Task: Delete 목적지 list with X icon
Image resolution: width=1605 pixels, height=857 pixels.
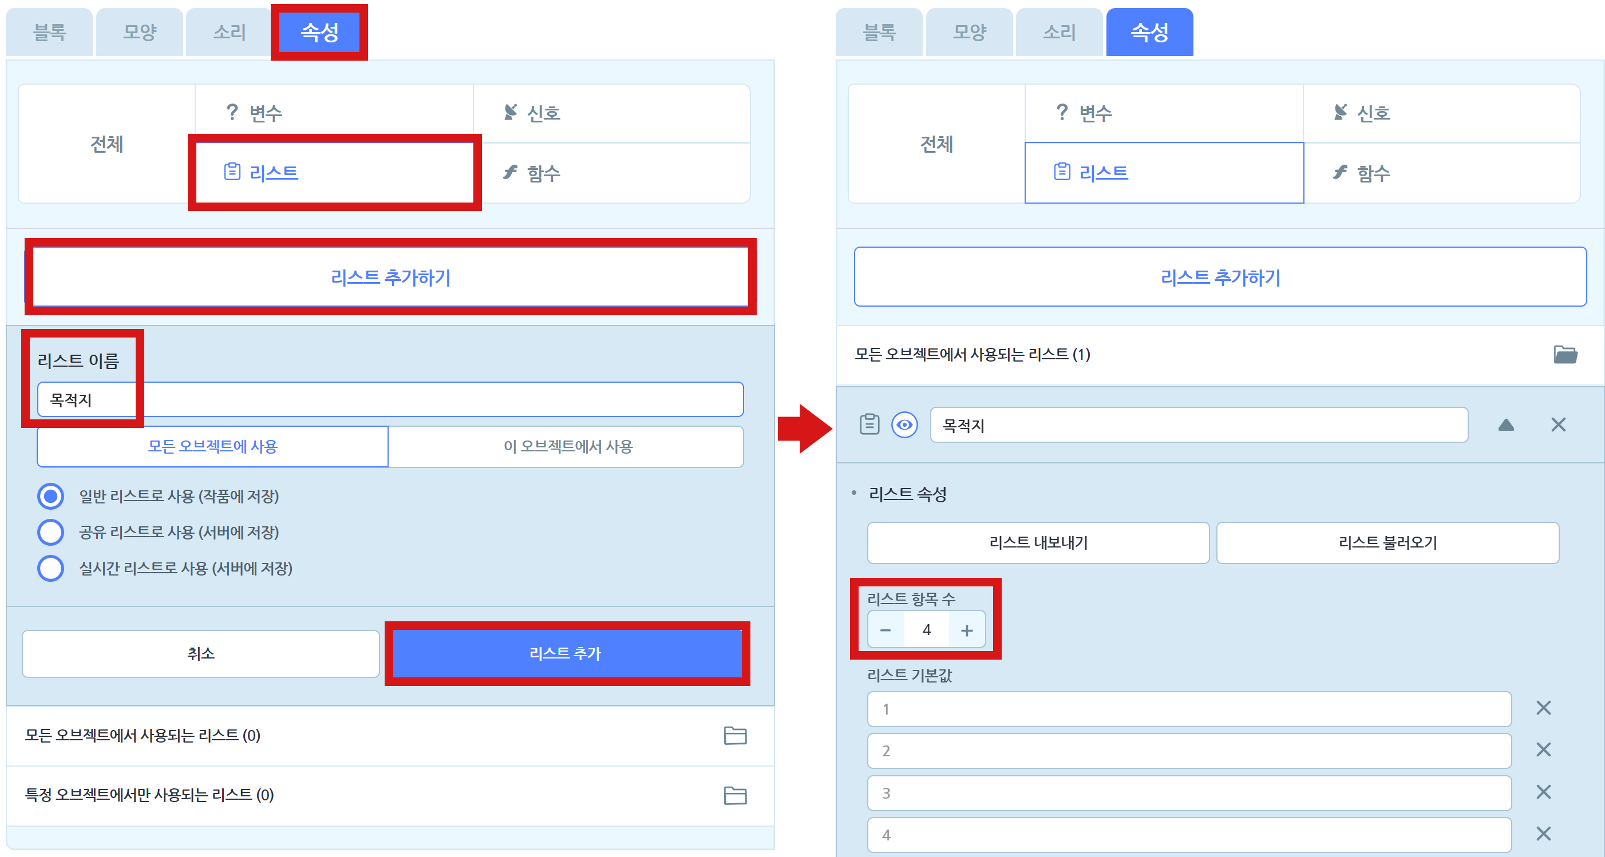Action: (1558, 424)
